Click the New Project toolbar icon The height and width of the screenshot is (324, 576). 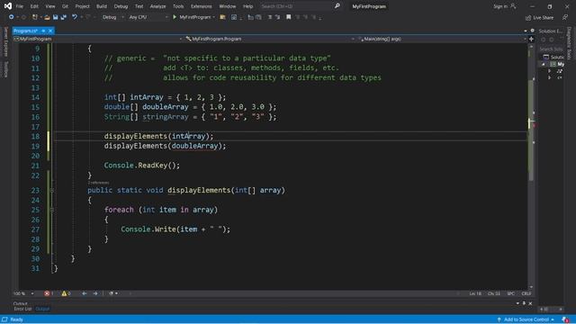[x=35, y=17]
